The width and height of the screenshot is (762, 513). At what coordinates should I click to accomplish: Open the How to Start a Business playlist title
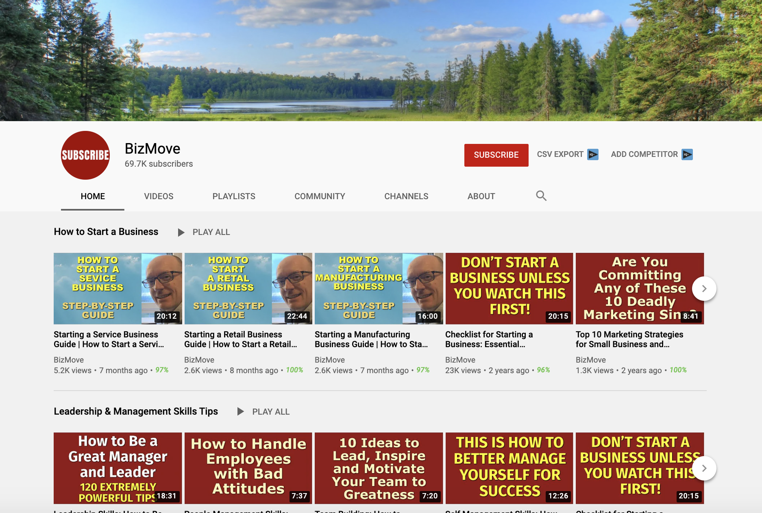click(x=106, y=232)
